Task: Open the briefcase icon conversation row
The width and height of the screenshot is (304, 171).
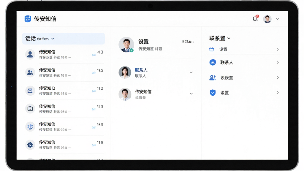Action: click(64, 109)
